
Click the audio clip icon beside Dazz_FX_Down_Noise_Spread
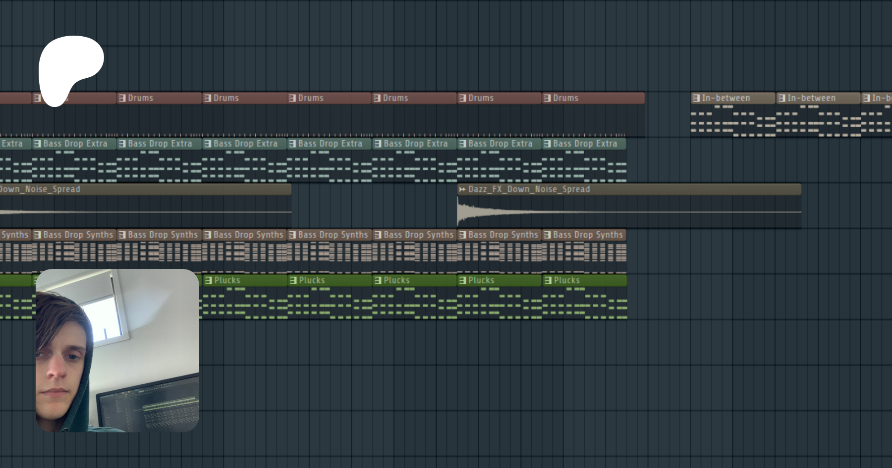tap(462, 189)
